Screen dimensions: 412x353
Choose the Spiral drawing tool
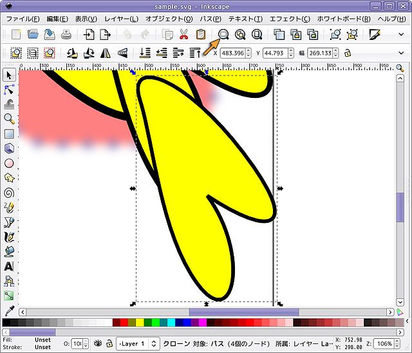9,193
